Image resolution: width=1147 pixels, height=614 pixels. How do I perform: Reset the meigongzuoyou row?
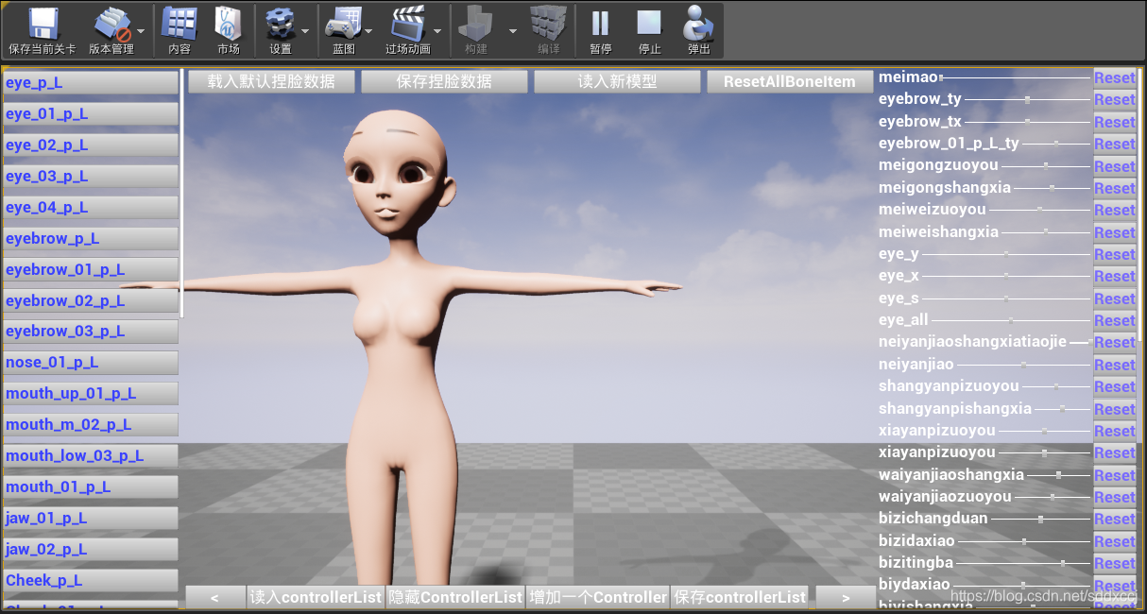[1115, 166]
